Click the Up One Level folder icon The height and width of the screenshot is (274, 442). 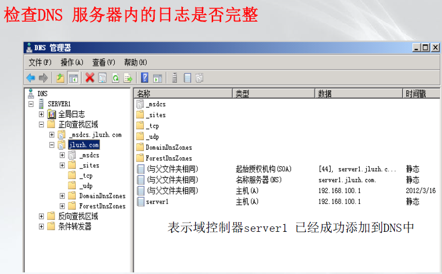click(60, 78)
